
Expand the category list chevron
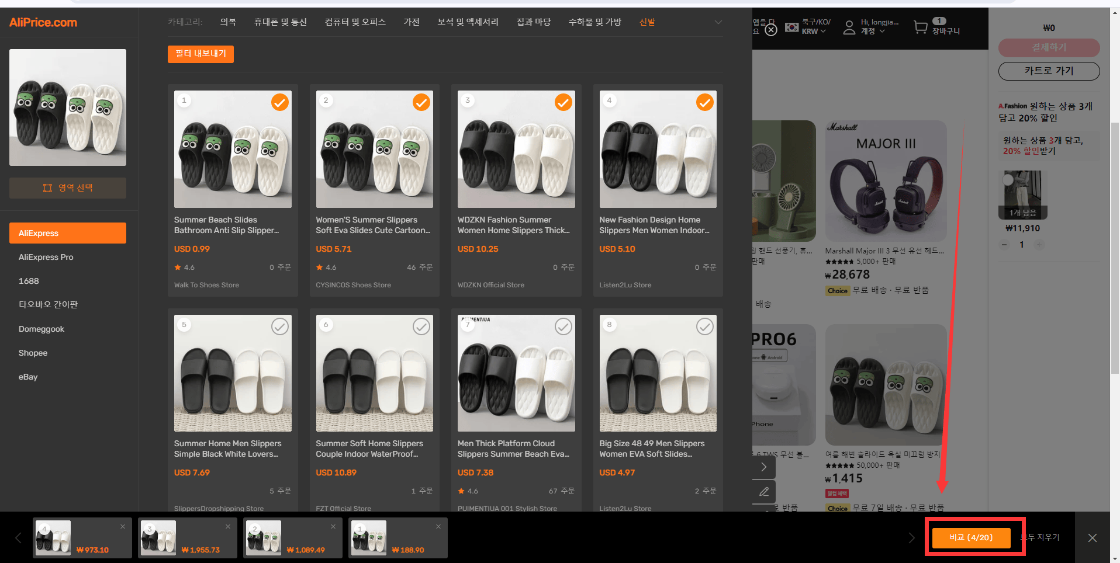[718, 22]
